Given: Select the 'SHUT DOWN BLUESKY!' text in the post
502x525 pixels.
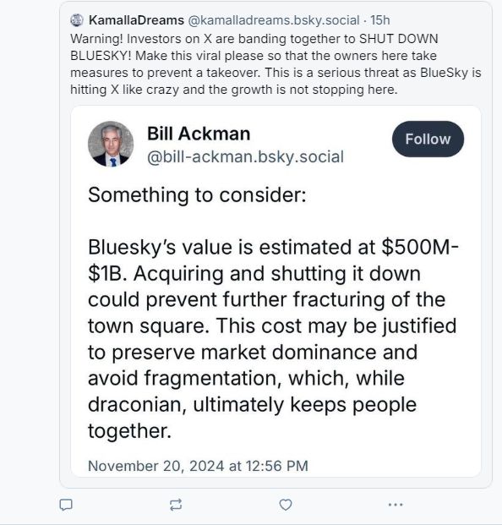Looking at the screenshot, I should click(x=254, y=46).
